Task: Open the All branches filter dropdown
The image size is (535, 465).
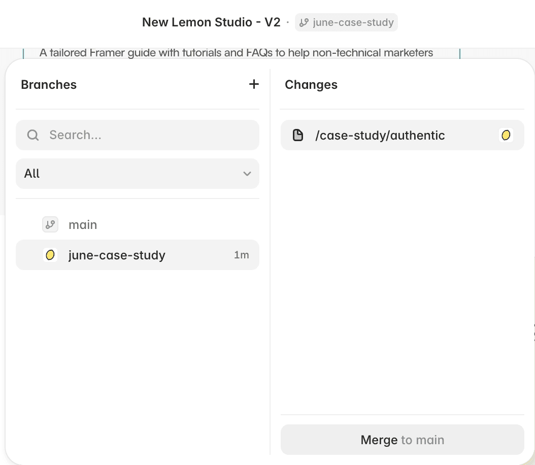Action: pos(138,173)
